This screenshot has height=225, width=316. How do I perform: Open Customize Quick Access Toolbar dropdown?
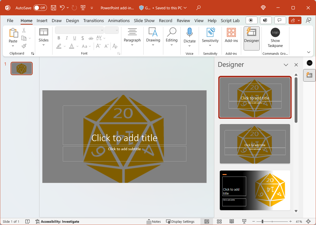point(92,8)
